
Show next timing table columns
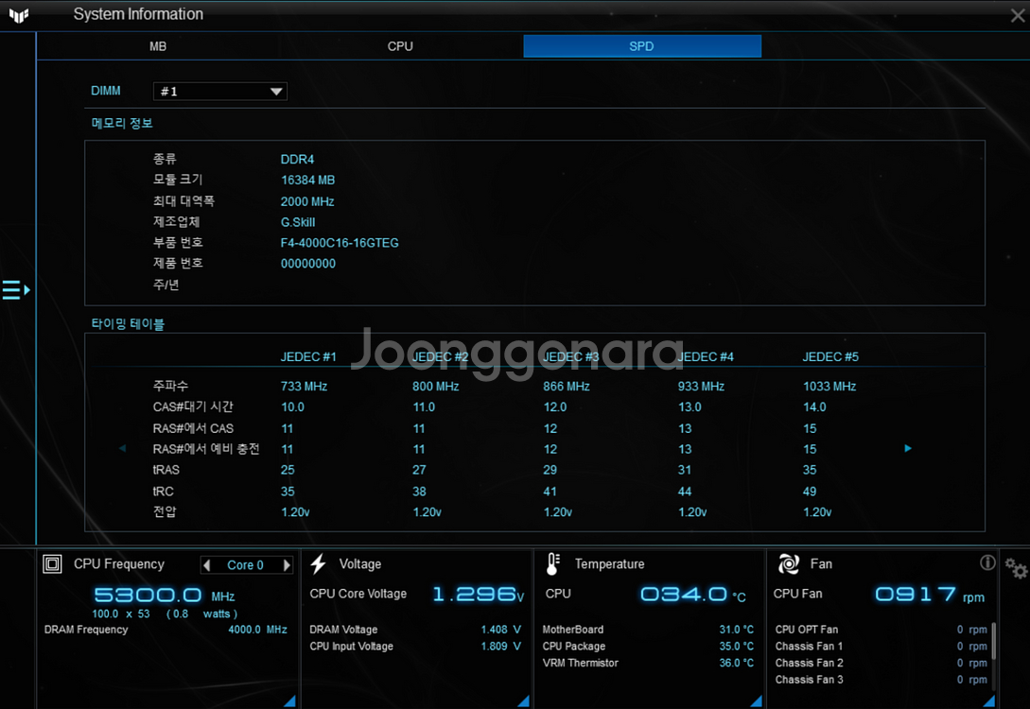908,448
